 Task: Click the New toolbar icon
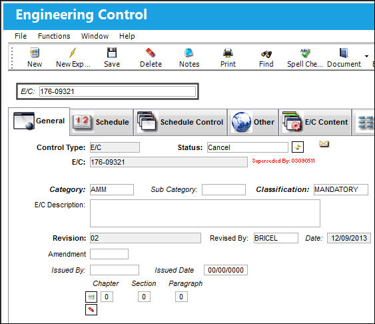point(35,53)
